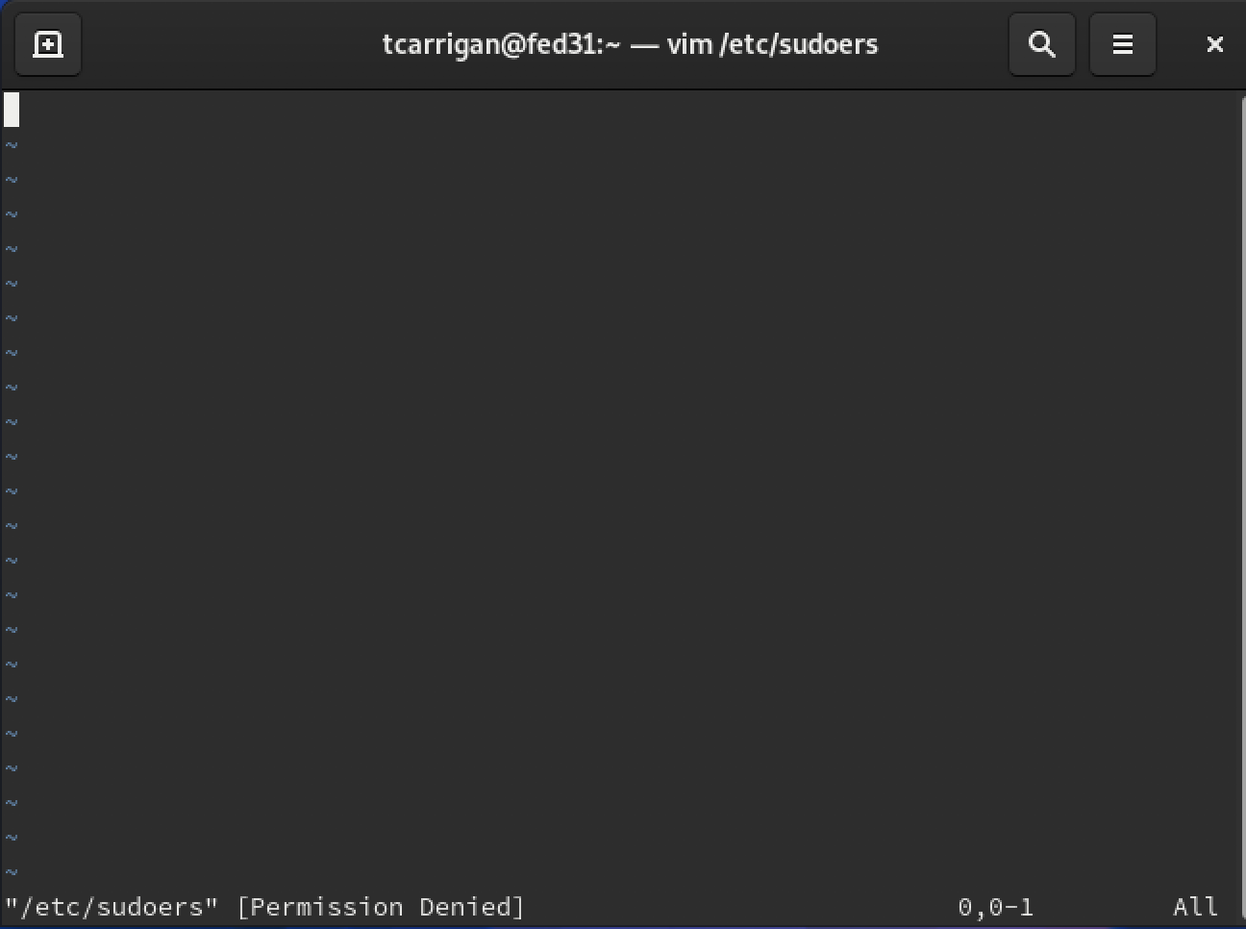This screenshot has height=929, width=1246.
Task: Click the white vim cursor block
Action: point(12,110)
